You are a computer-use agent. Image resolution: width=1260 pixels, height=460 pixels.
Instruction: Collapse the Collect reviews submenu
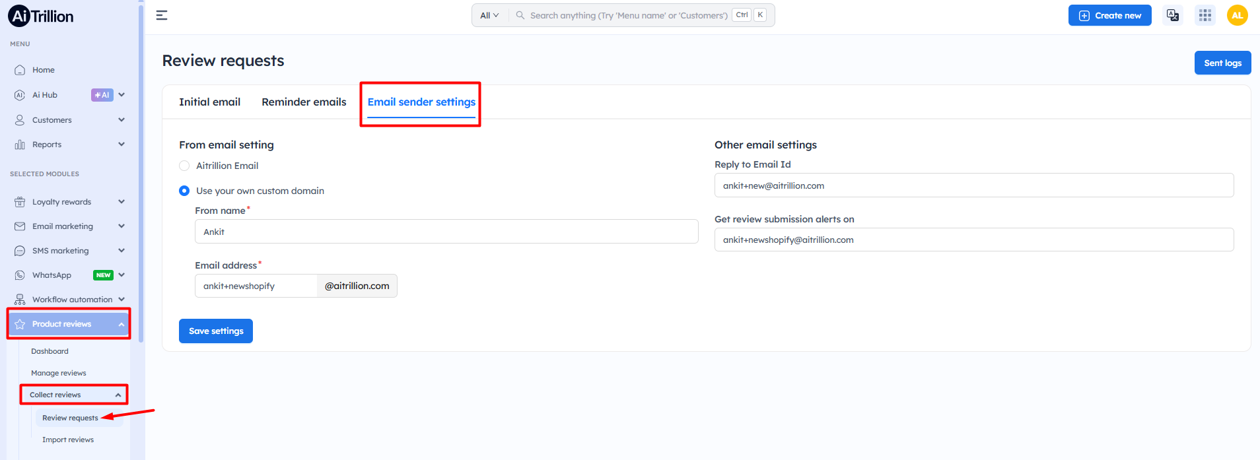click(x=118, y=395)
